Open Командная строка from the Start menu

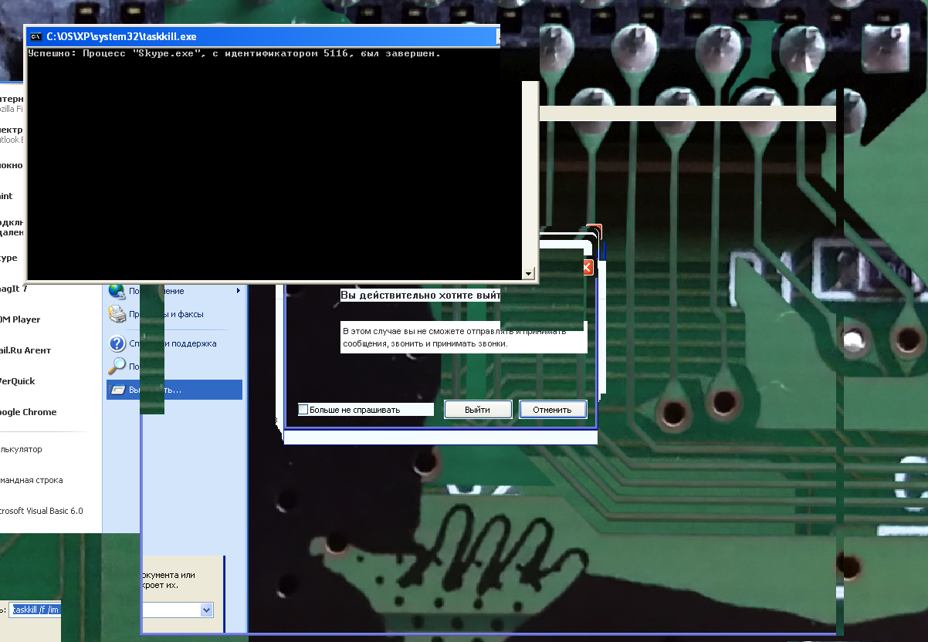[x=32, y=480]
